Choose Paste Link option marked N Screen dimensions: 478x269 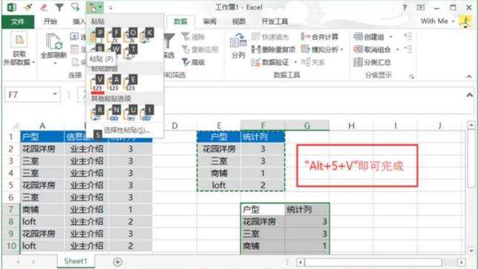coord(114,113)
